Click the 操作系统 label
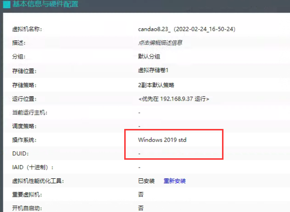The image size is (290, 212). [24, 140]
